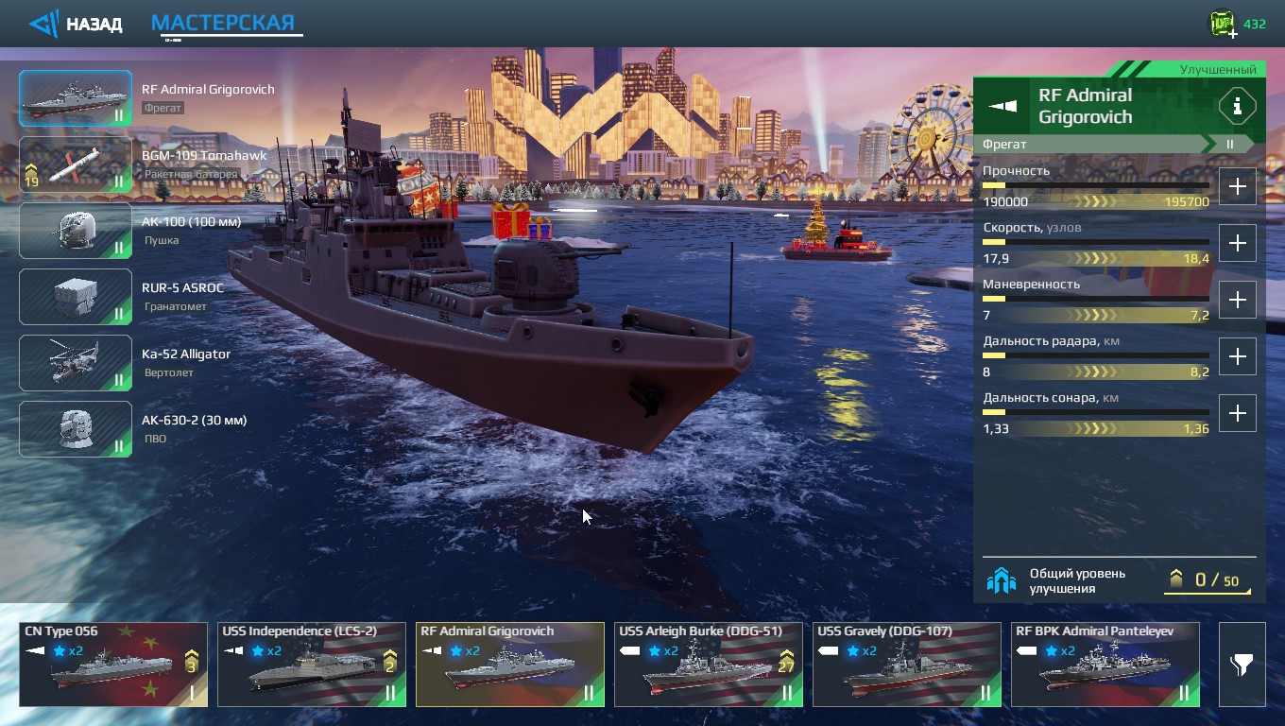Screen dimensions: 1285x726
Task: Select the Ka-52 Alligator helicopter icon
Action: point(76,363)
